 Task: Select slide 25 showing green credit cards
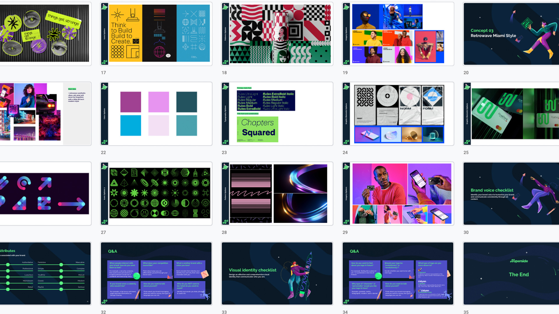click(511, 114)
